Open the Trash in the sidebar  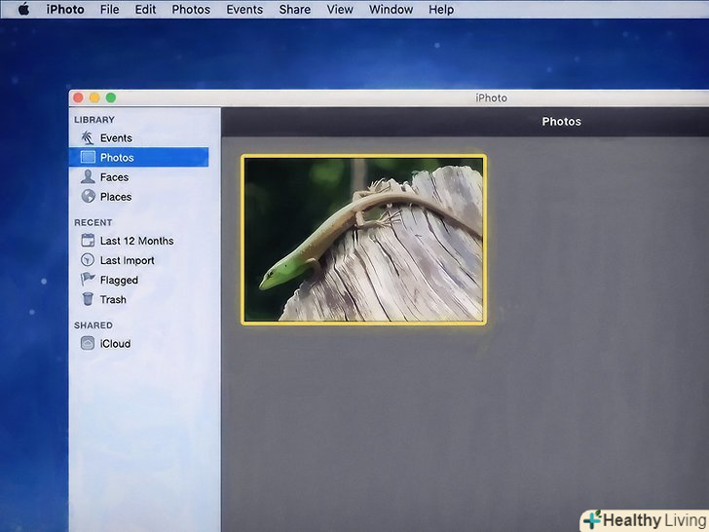tap(112, 300)
